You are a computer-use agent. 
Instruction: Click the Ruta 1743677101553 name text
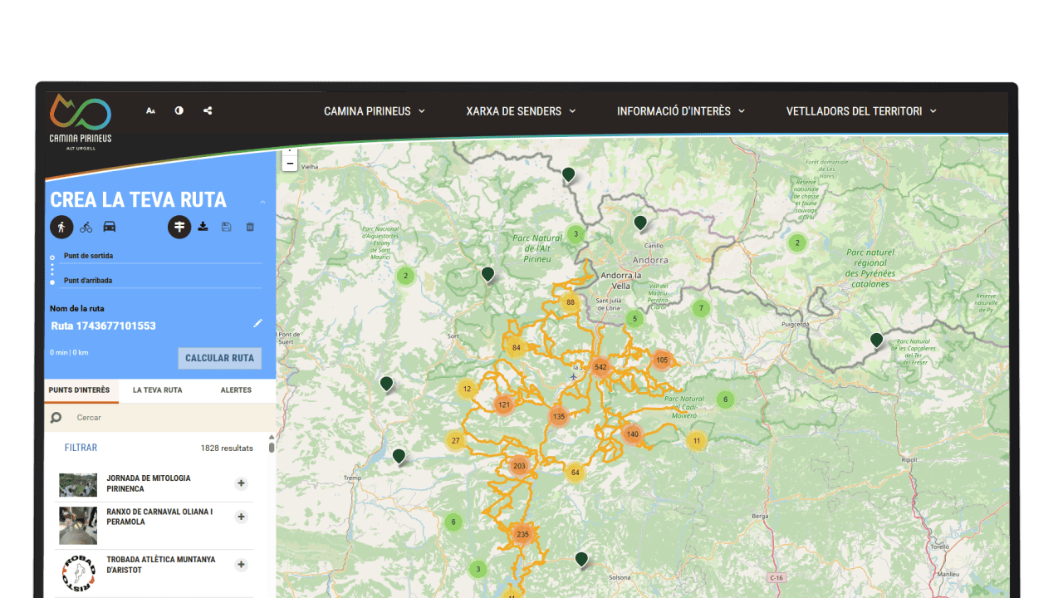[x=104, y=326]
